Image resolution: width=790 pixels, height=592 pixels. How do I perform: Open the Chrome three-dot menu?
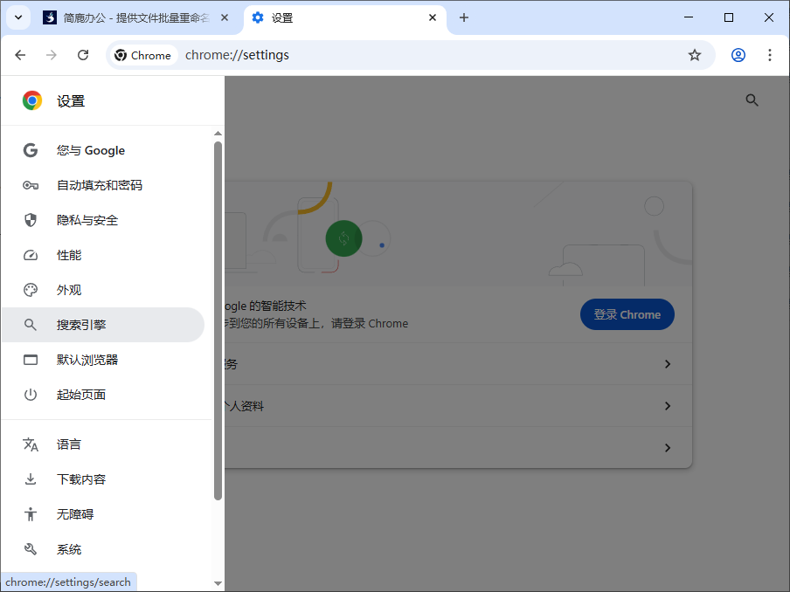coord(770,54)
